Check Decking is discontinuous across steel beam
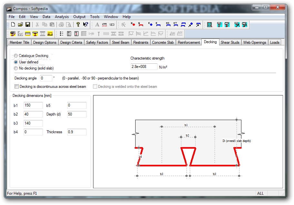Image resolution: width=294 pixels, height=205 pixels. [17, 87]
